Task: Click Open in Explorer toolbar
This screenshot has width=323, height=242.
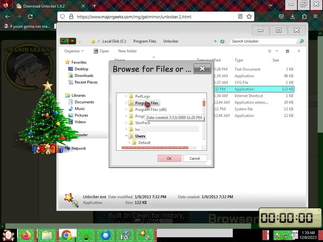Action: point(101,51)
